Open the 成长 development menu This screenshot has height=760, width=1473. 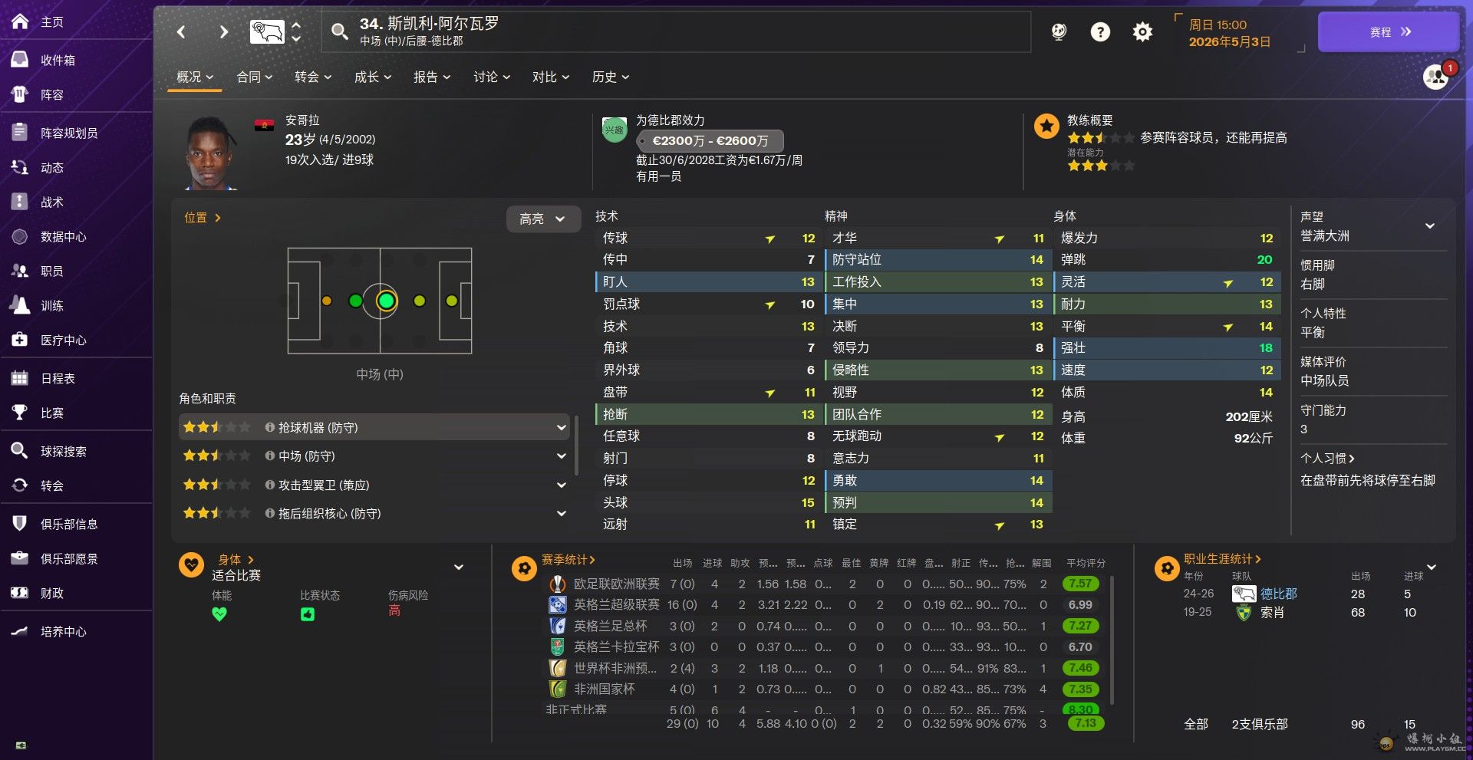coord(373,77)
